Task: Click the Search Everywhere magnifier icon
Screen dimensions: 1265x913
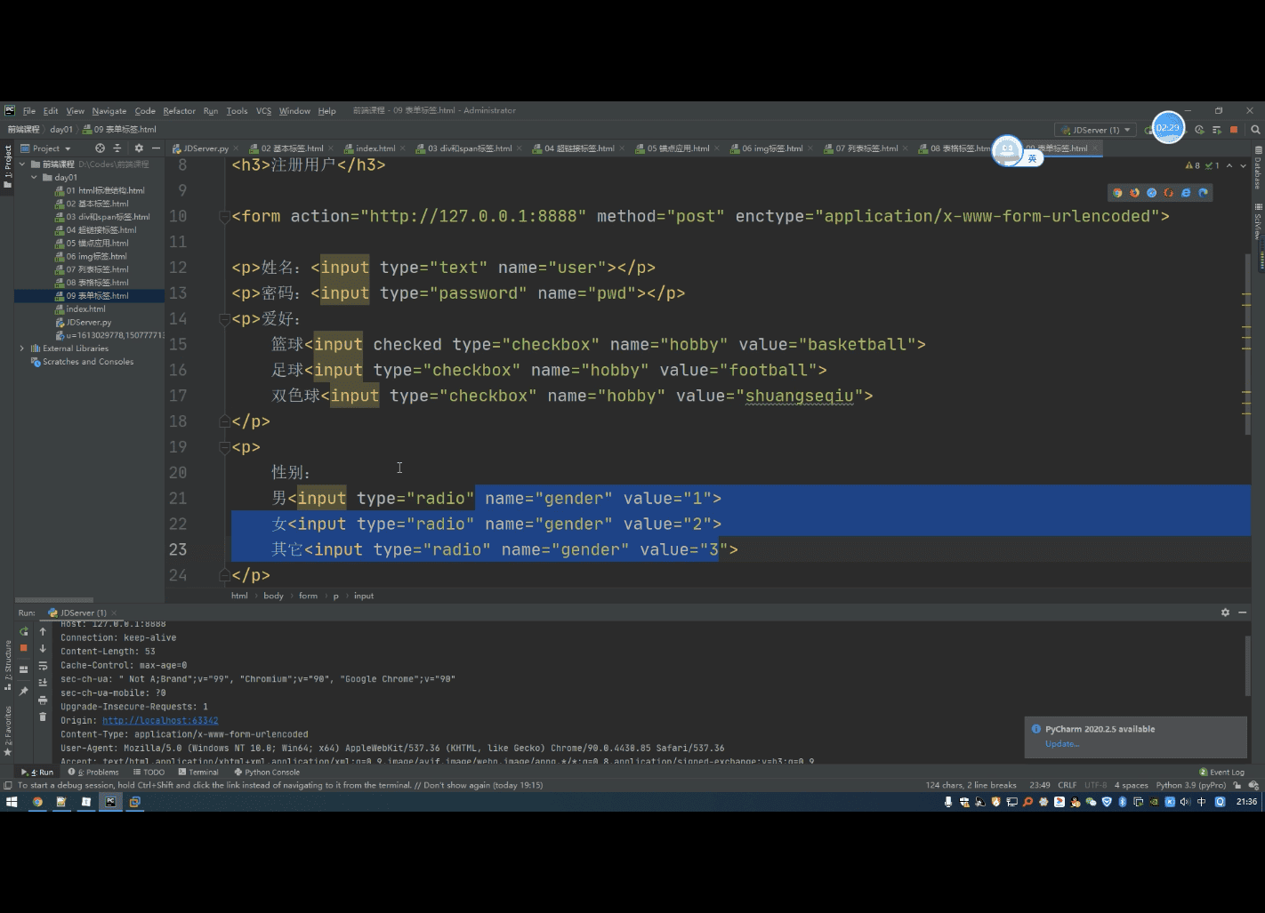Action: (x=1255, y=130)
